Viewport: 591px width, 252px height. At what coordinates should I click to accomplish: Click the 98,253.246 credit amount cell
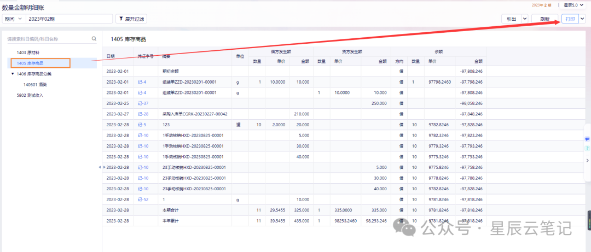pyautogui.click(x=376, y=221)
